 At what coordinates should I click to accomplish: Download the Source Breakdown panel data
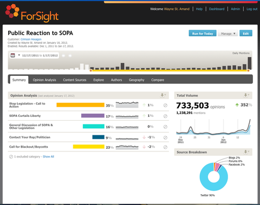[x=246, y=152]
